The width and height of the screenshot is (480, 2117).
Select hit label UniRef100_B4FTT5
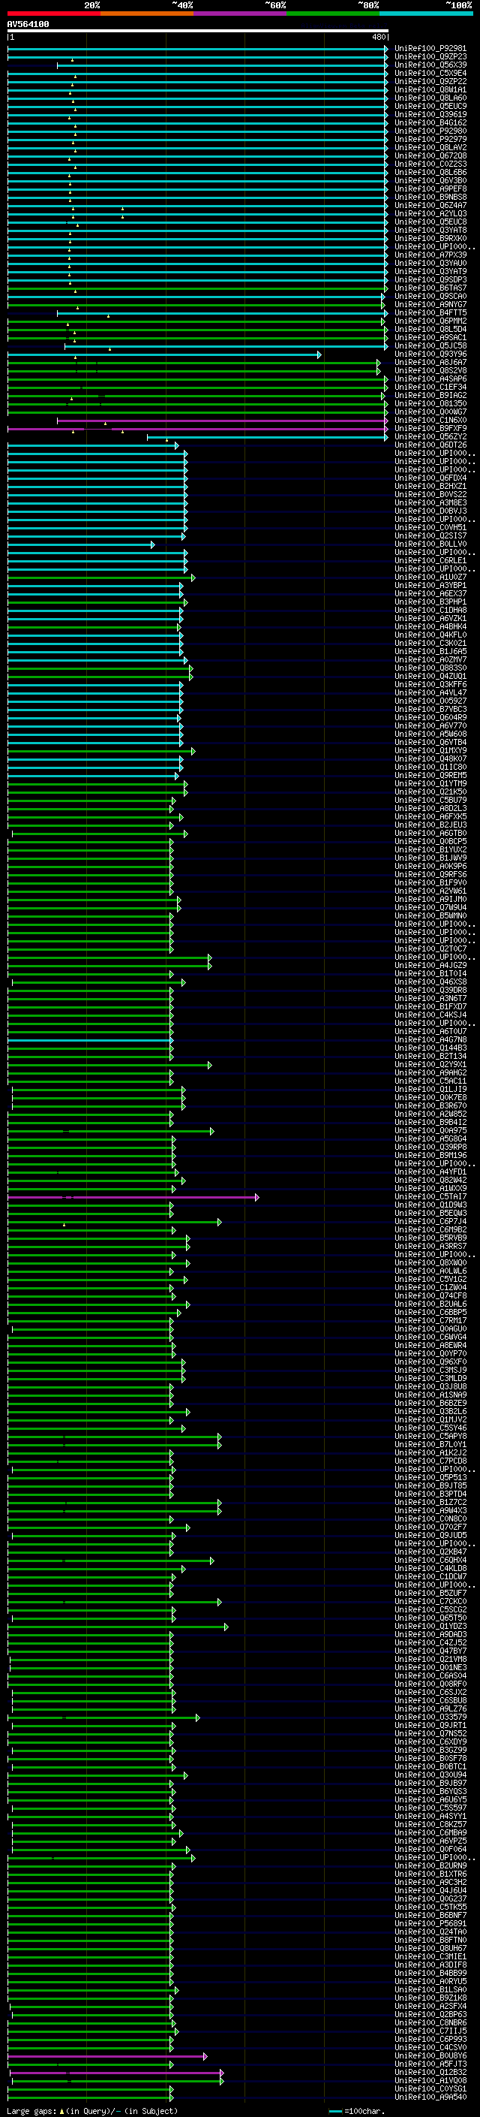point(430,312)
